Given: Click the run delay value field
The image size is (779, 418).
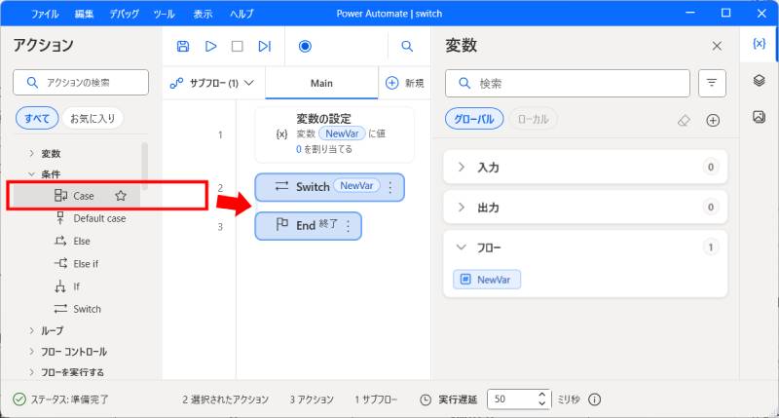Looking at the screenshot, I should (512, 399).
